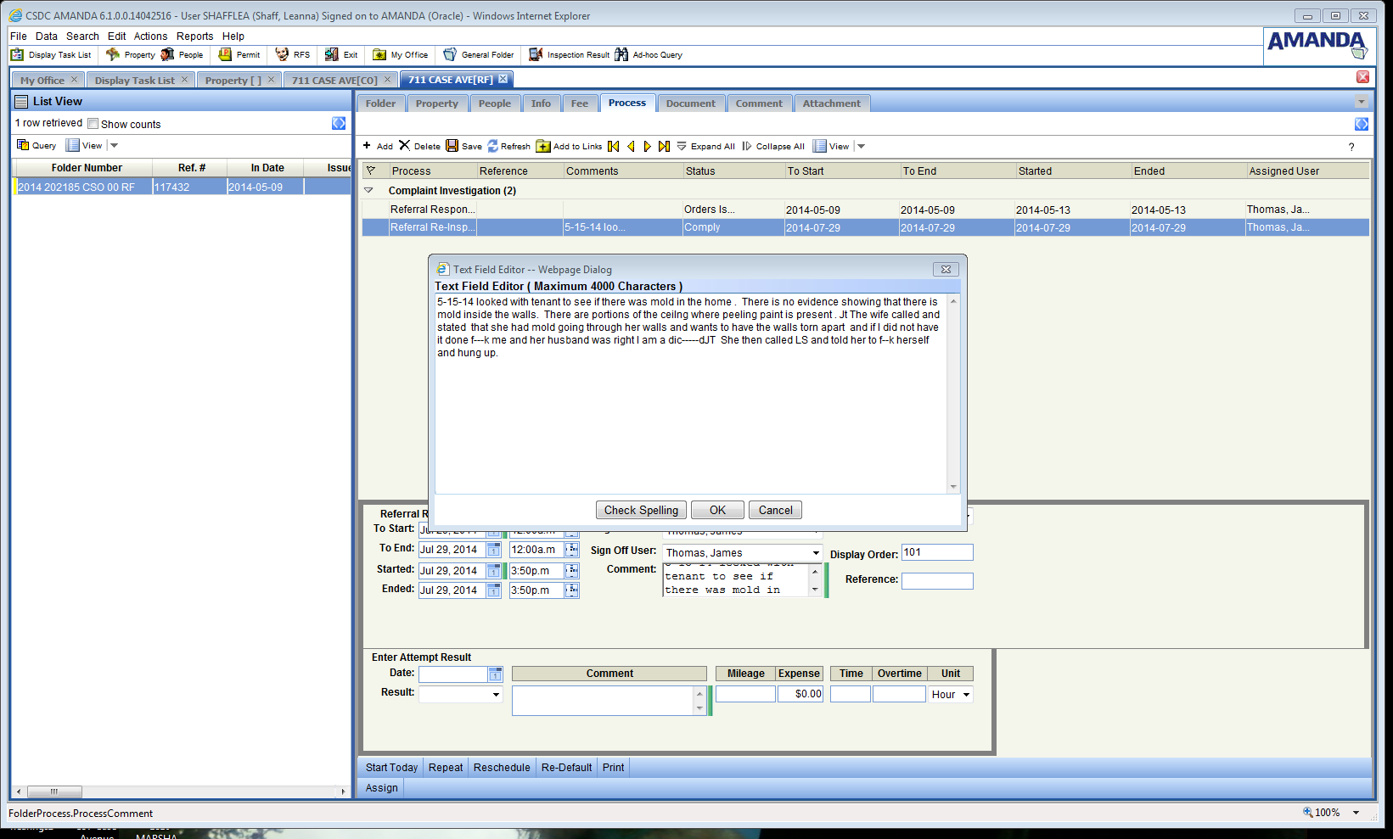Open the To End date calendar picker
The height and width of the screenshot is (839, 1393).
(493, 550)
